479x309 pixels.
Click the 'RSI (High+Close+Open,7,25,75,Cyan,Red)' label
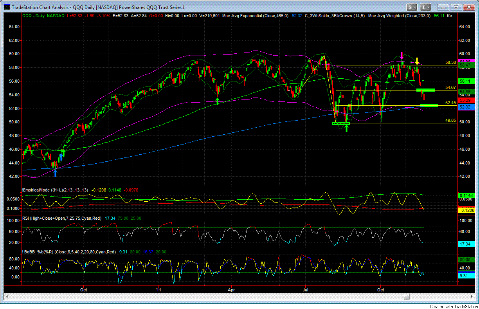click(62, 218)
